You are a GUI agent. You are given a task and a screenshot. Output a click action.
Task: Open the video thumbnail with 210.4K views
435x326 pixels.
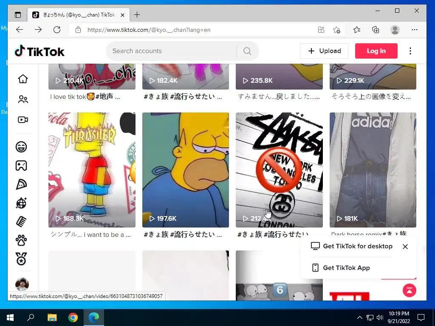[x=92, y=77]
